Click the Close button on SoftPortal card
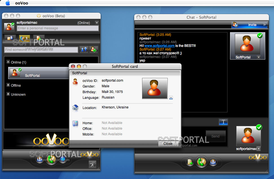 click(168, 144)
